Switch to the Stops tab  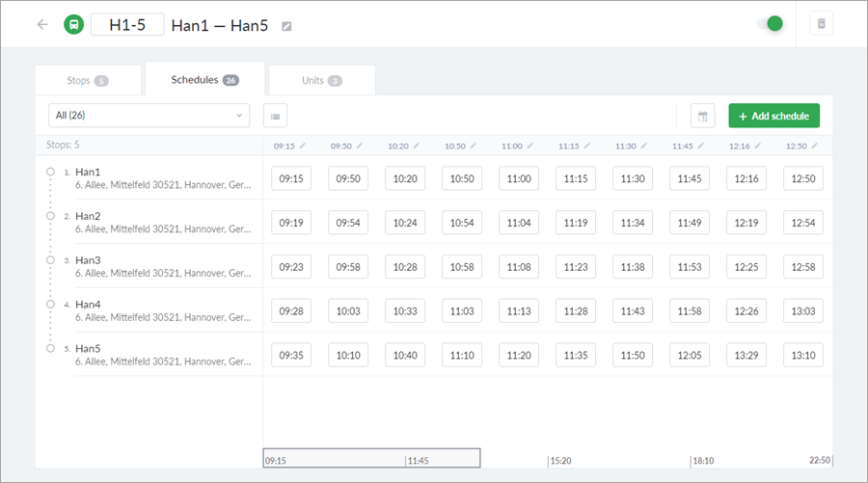click(x=88, y=80)
